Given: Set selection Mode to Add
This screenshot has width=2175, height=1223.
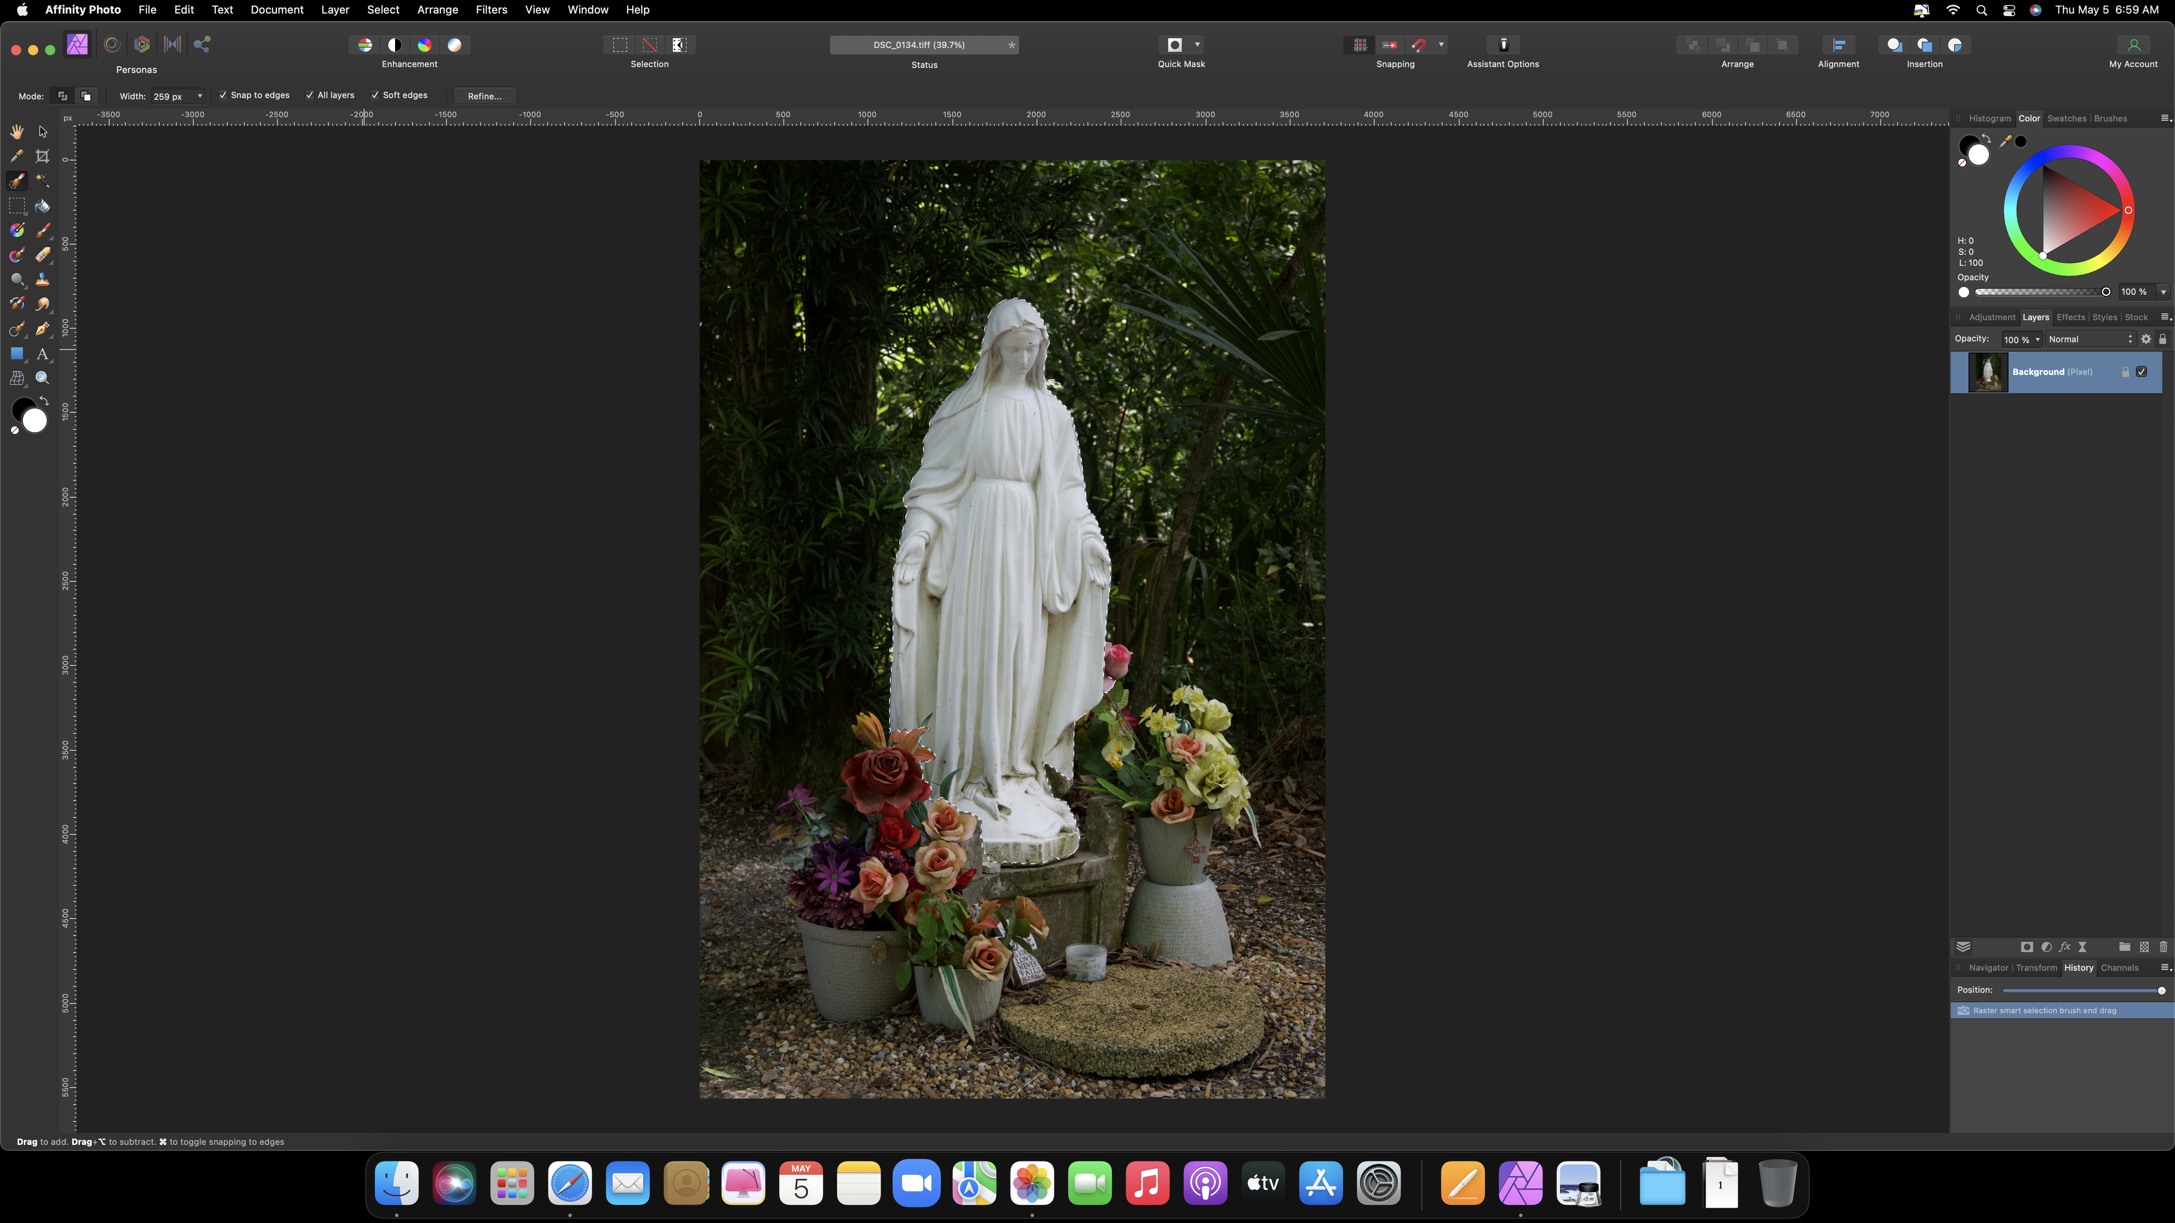Looking at the screenshot, I should (x=62, y=96).
